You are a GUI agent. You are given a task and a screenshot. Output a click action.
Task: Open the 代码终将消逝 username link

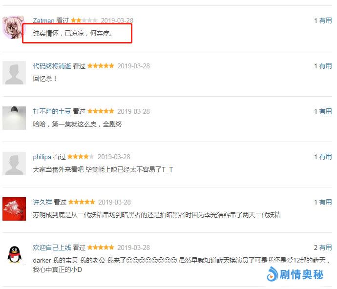coord(52,66)
